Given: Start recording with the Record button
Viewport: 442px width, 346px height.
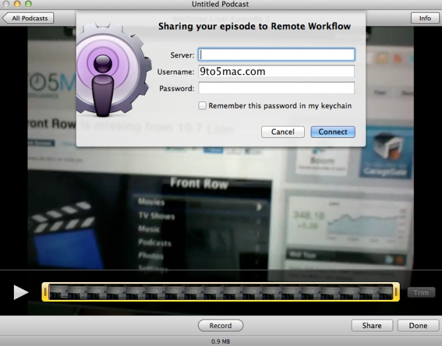Looking at the screenshot, I should click(x=220, y=326).
